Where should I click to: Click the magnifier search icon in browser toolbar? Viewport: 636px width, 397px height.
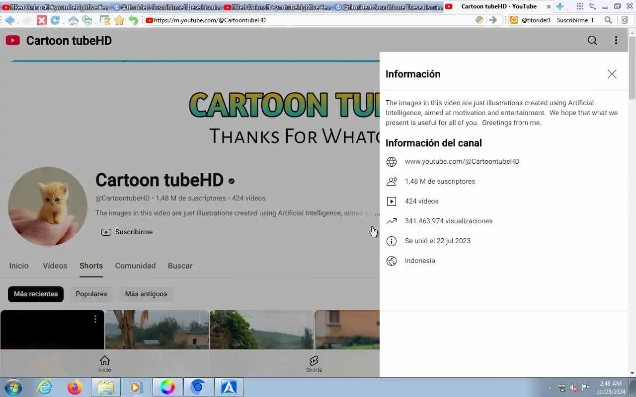pos(608,20)
